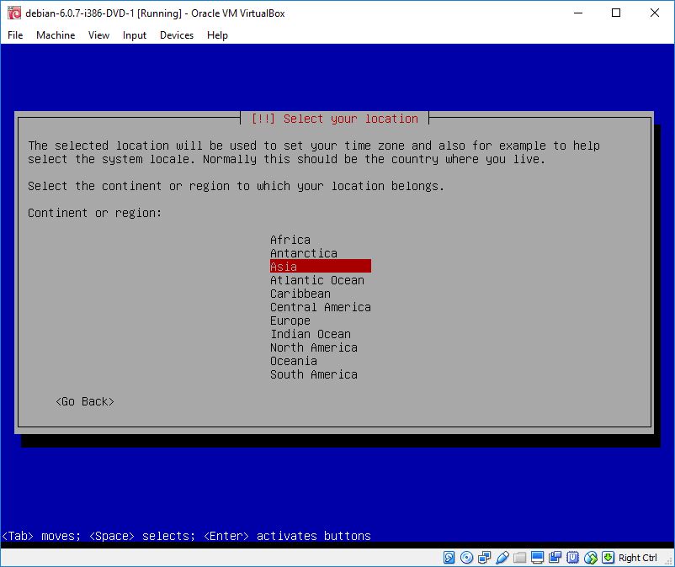Open the View menu
Image resolution: width=675 pixels, height=567 pixels.
click(x=98, y=35)
